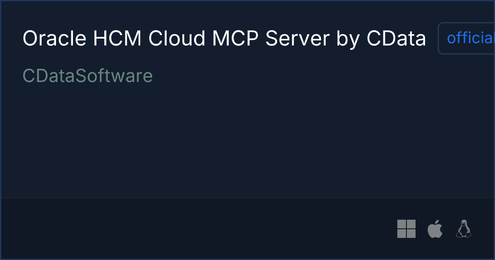Screen dimensions: 495x260
Task: Choose the Tux icon at footer's end
Action: (x=463, y=229)
